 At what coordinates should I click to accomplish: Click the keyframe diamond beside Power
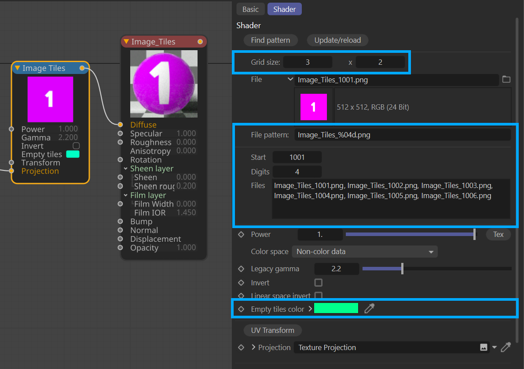[241, 235]
